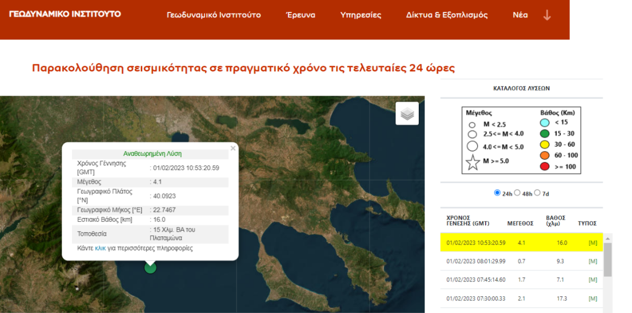Click the down arrow icon in header
Viewport: 632px width, 313px height.
(x=547, y=15)
